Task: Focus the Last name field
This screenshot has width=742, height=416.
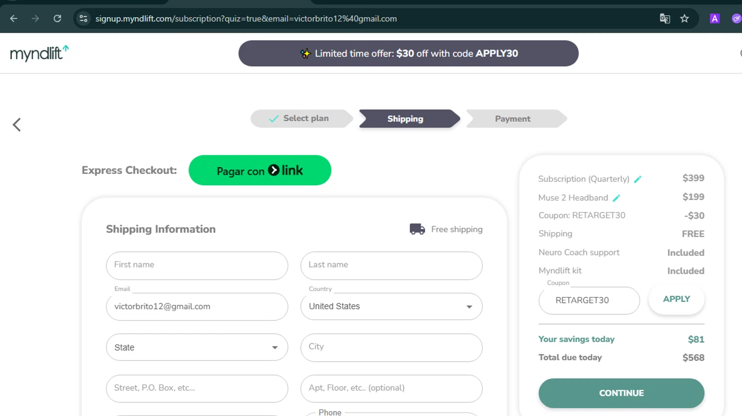Action: [x=391, y=265]
